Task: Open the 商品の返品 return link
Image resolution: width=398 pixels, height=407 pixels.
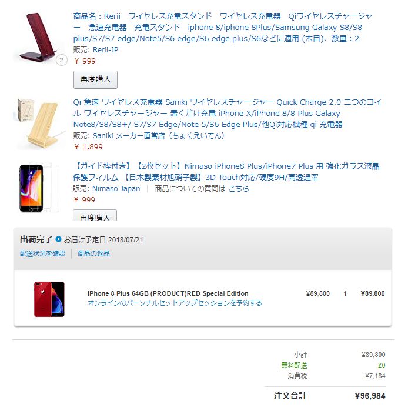Action: click(93, 253)
